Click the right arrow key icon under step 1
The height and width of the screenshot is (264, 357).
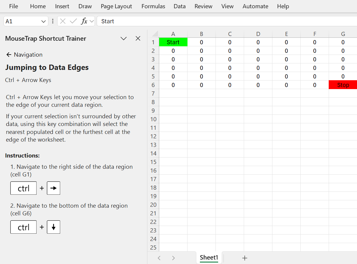53,188
